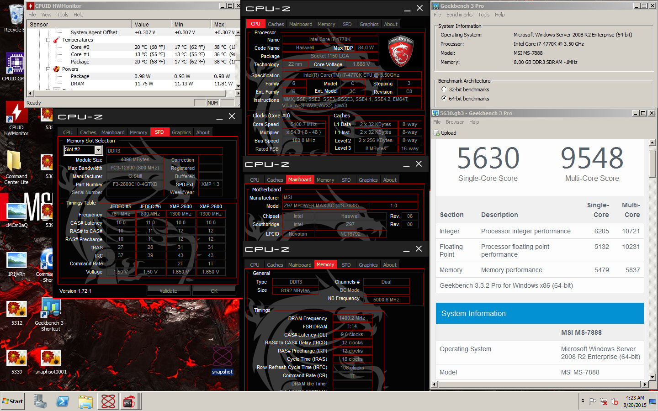Click the scroll down arrow in Geekbench results
The width and height of the screenshot is (658, 411).
point(652,377)
